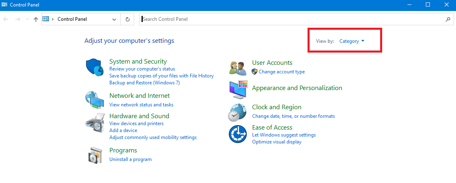
Task: Click the Control Panel icon in the title bar
Action: point(4,4)
